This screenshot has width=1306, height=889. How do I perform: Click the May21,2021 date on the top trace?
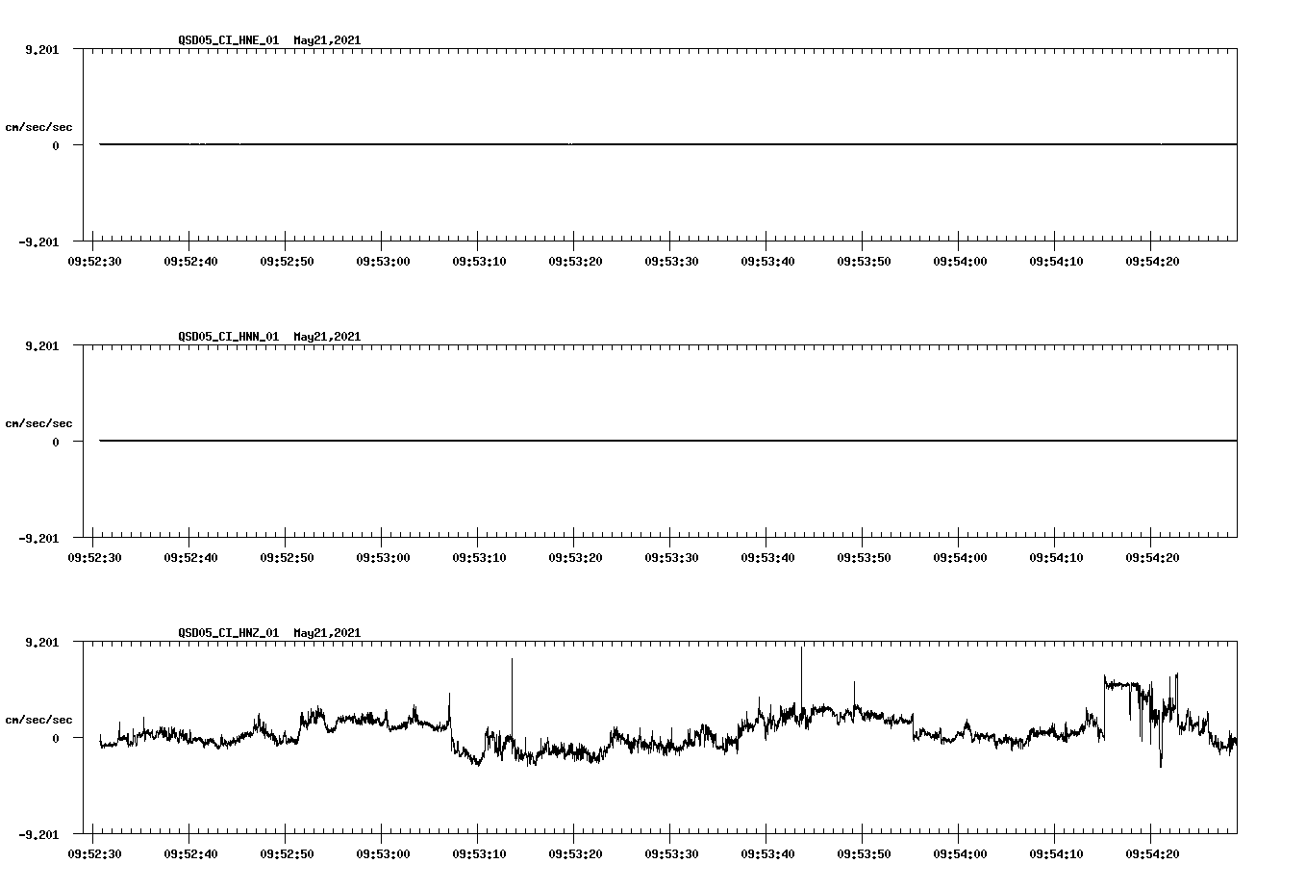[326, 40]
